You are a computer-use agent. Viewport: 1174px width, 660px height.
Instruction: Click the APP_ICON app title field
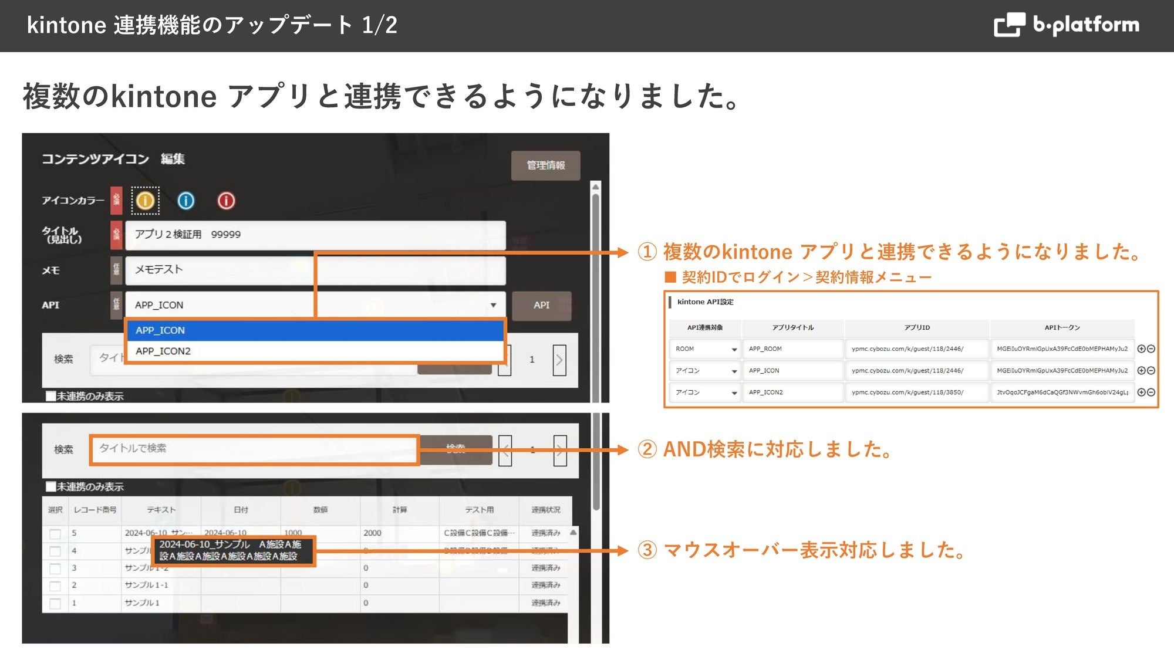point(792,370)
